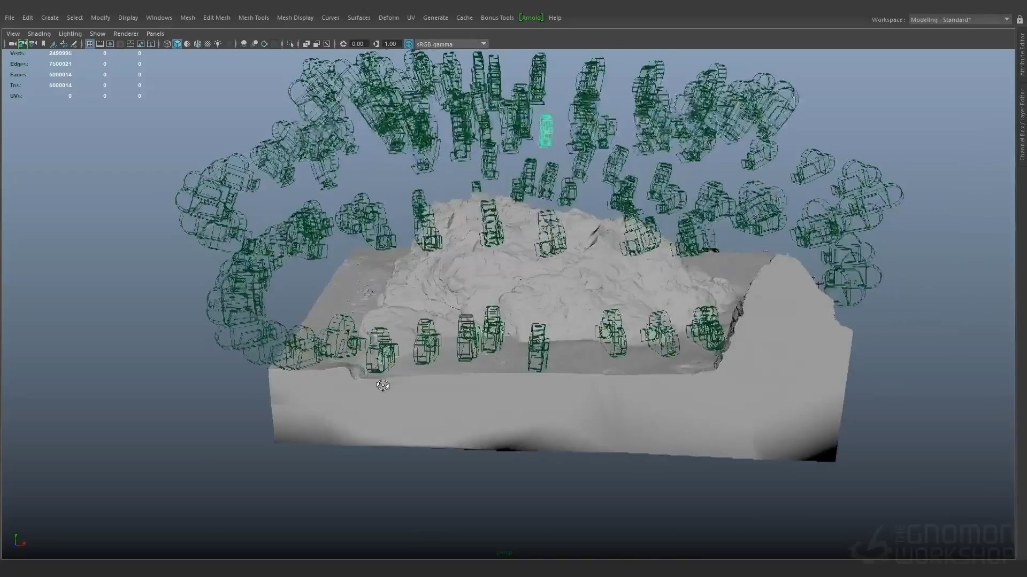Image resolution: width=1027 pixels, height=577 pixels.
Task: Toggle the grid display icon
Action: (90, 44)
